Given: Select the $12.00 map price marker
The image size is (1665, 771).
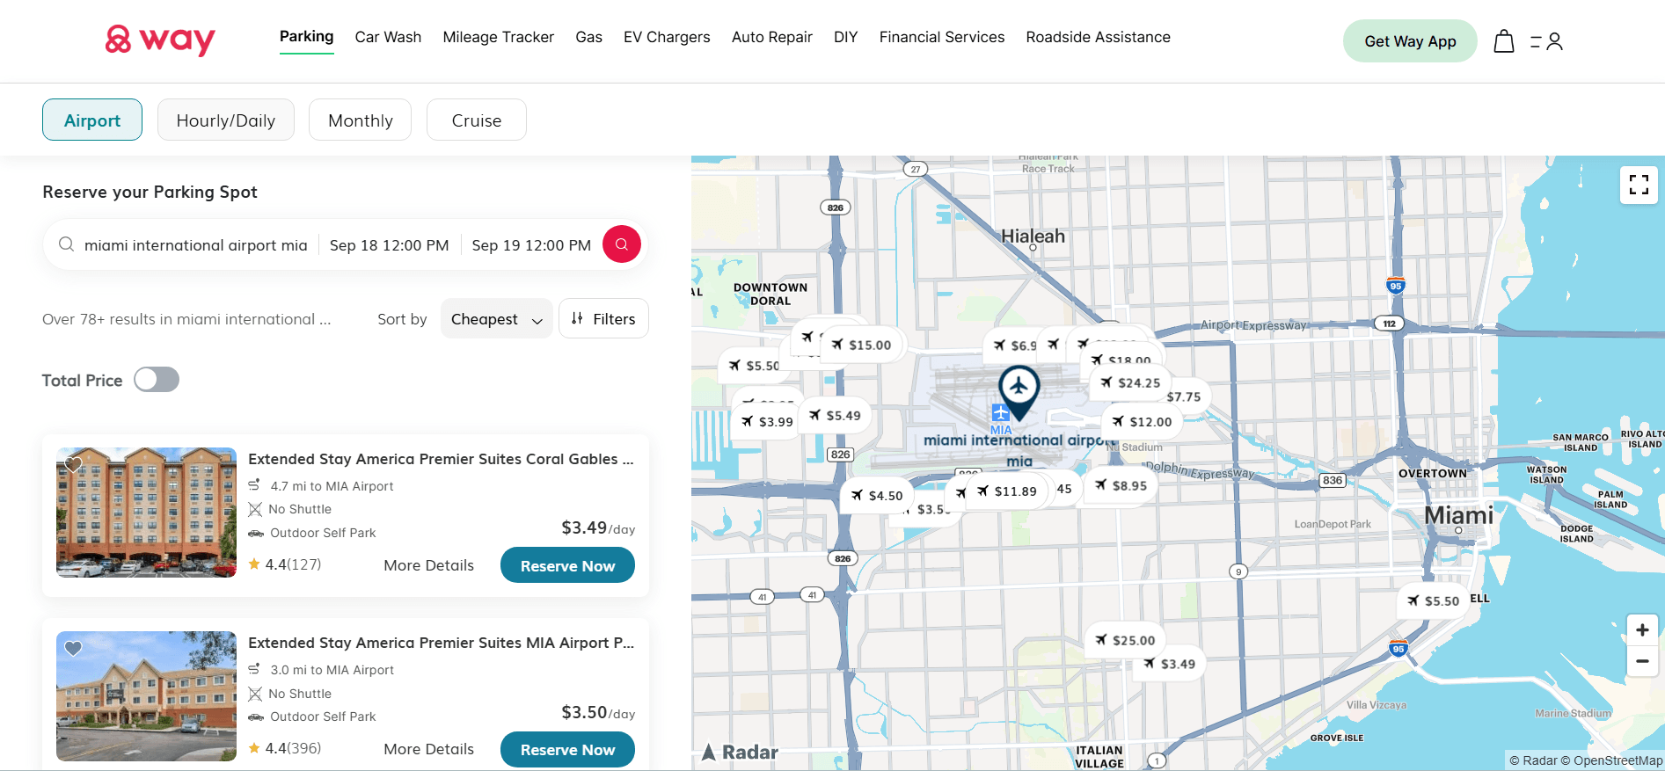Looking at the screenshot, I should tap(1142, 422).
